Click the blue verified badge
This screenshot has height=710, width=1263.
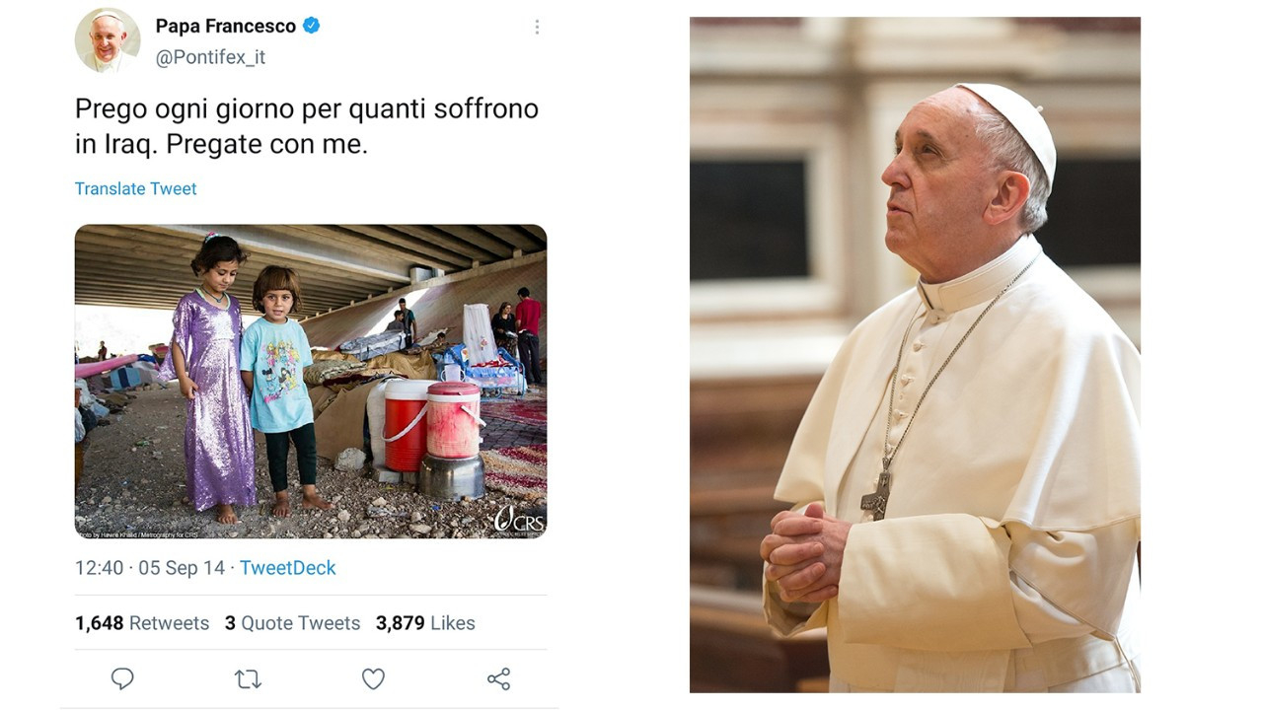311,27
